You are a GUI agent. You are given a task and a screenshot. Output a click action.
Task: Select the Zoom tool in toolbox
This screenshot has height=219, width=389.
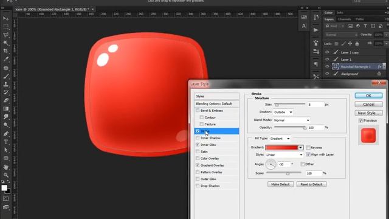coord(6,175)
